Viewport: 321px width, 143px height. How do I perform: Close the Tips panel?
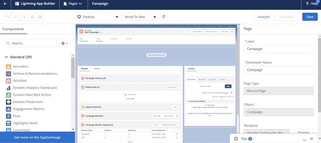pos(312,139)
